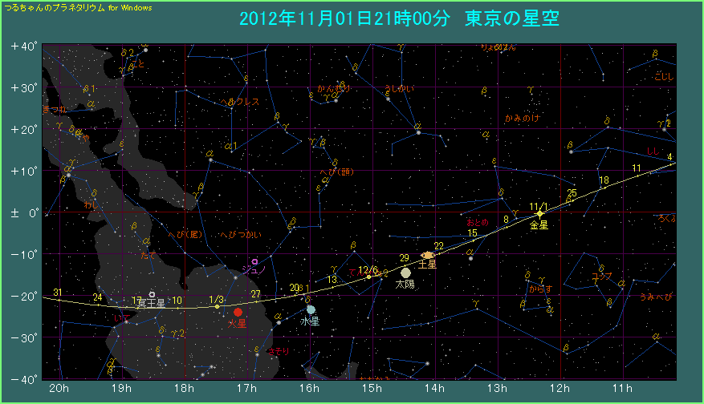Viewport: 704px width, 404px height.
Task: Click the cyan Mercury (水星) planet icon
Action: 311,309
